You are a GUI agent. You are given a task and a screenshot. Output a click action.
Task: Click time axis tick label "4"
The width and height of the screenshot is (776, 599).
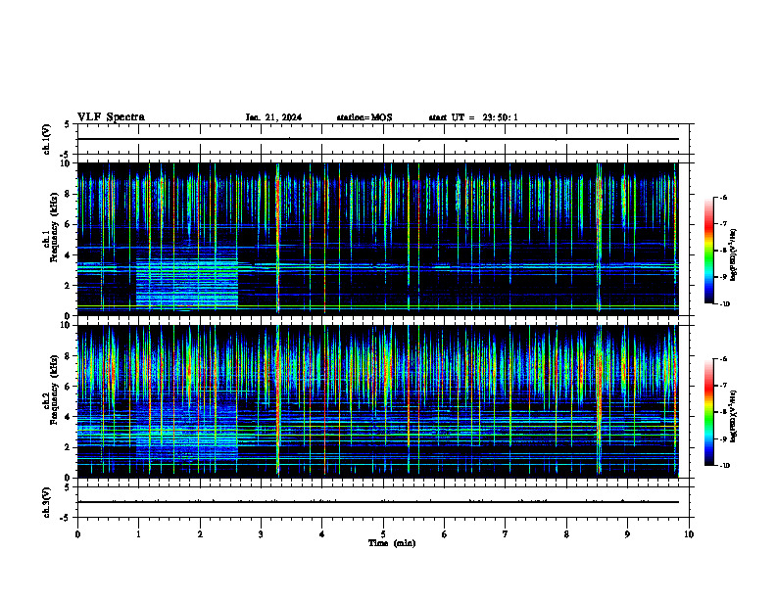[x=322, y=534]
